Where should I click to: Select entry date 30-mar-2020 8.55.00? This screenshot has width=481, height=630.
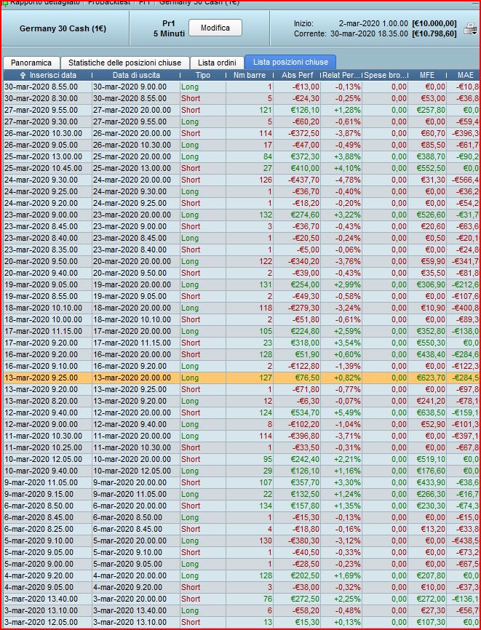pyautogui.click(x=41, y=87)
